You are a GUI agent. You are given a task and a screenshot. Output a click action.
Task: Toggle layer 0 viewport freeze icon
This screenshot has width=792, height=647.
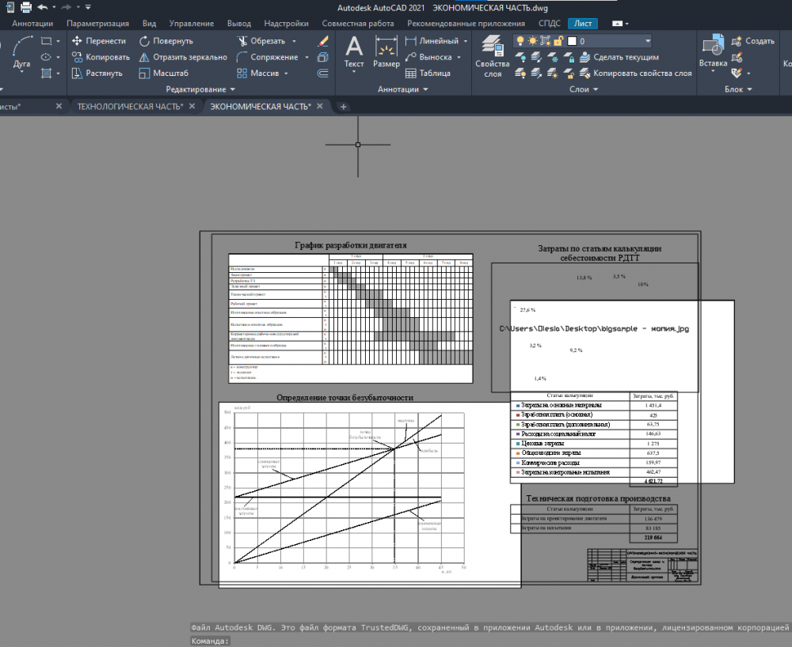pyautogui.click(x=546, y=41)
